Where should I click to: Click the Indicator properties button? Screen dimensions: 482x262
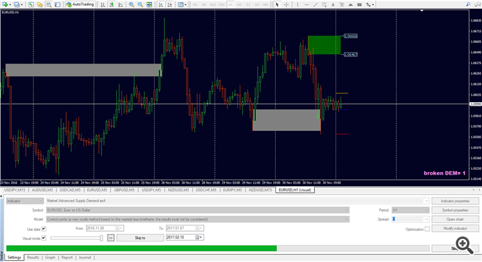click(455, 201)
